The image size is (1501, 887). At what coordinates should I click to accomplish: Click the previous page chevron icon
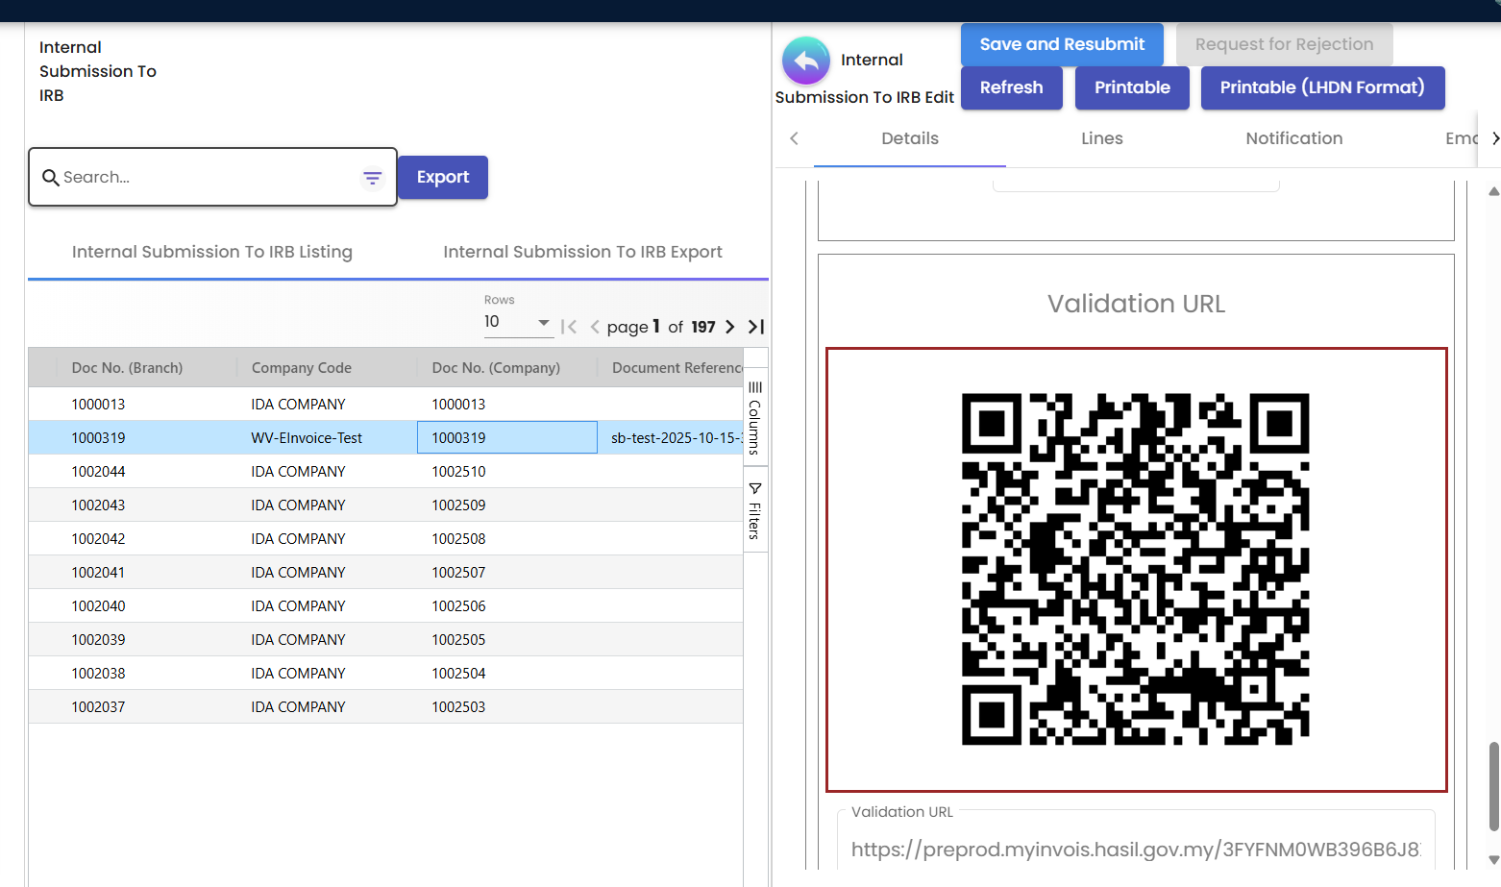pyautogui.click(x=595, y=327)
